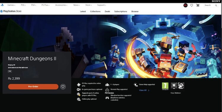Switch to the Browse tab
222x112 pixels.
pyautogui.click(x=135, y=12)
